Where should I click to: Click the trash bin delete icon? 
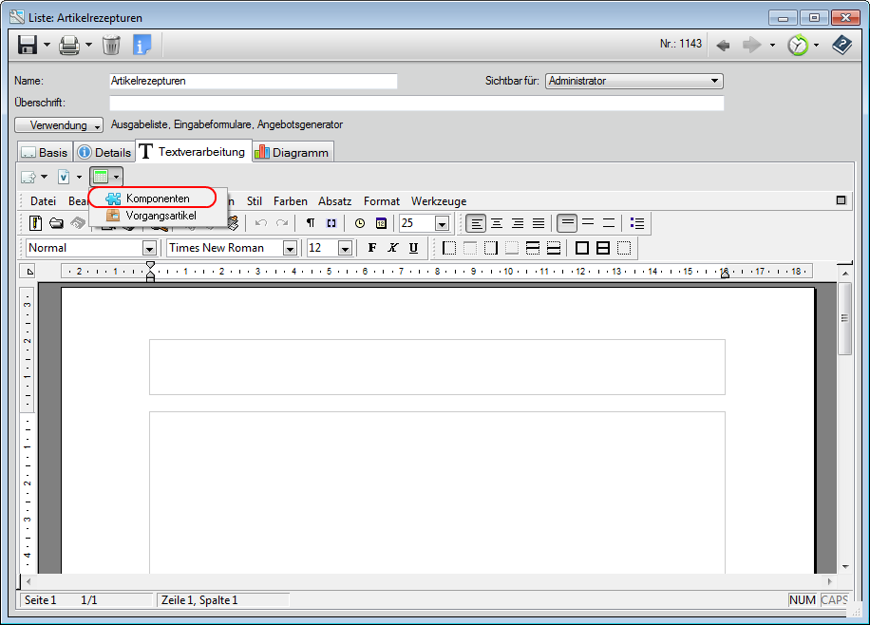pos(111,45)
